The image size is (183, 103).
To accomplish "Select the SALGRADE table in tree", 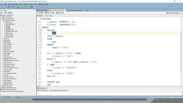I will tap(11, 35).
